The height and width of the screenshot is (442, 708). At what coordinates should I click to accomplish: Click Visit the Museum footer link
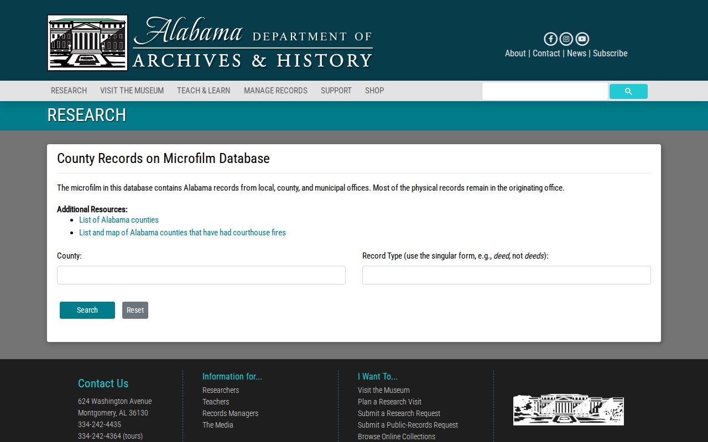(384, 390)
